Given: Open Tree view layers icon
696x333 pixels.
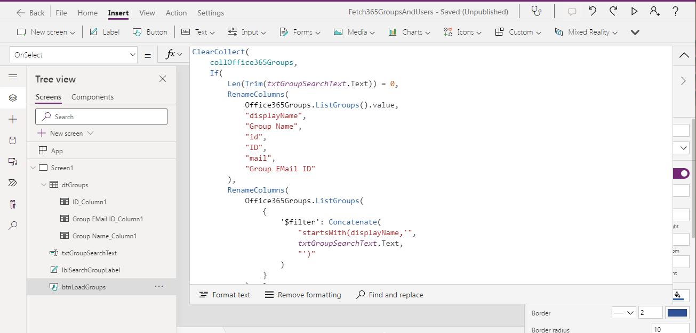Looking at the screenshot, I should point(13,98).
